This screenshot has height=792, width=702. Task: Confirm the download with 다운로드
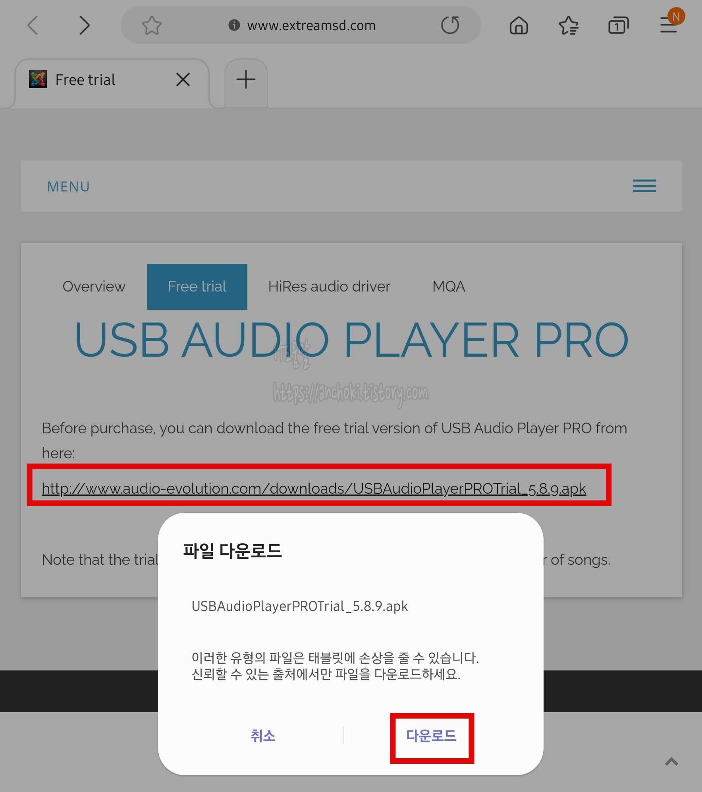pos(431,736)
